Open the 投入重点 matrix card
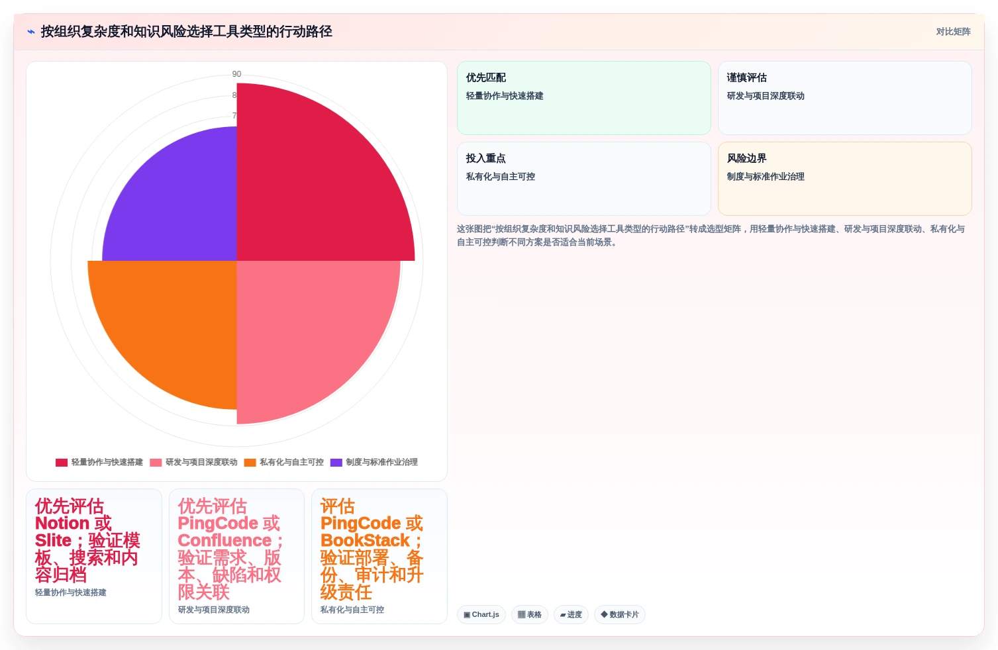Image resolution: width=998 pixels, height=650 pixels. [x=583, y=179]
